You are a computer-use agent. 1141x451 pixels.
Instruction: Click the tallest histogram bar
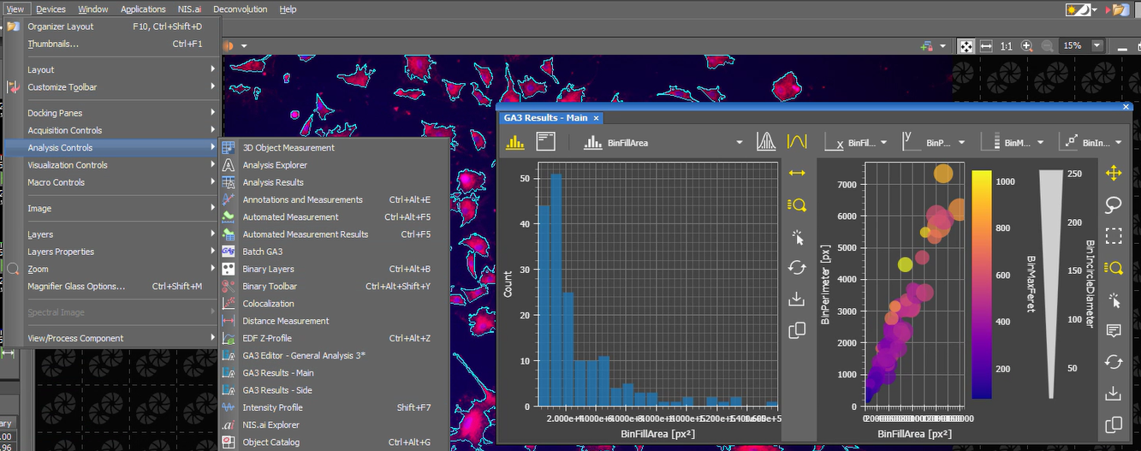point(556,291)
